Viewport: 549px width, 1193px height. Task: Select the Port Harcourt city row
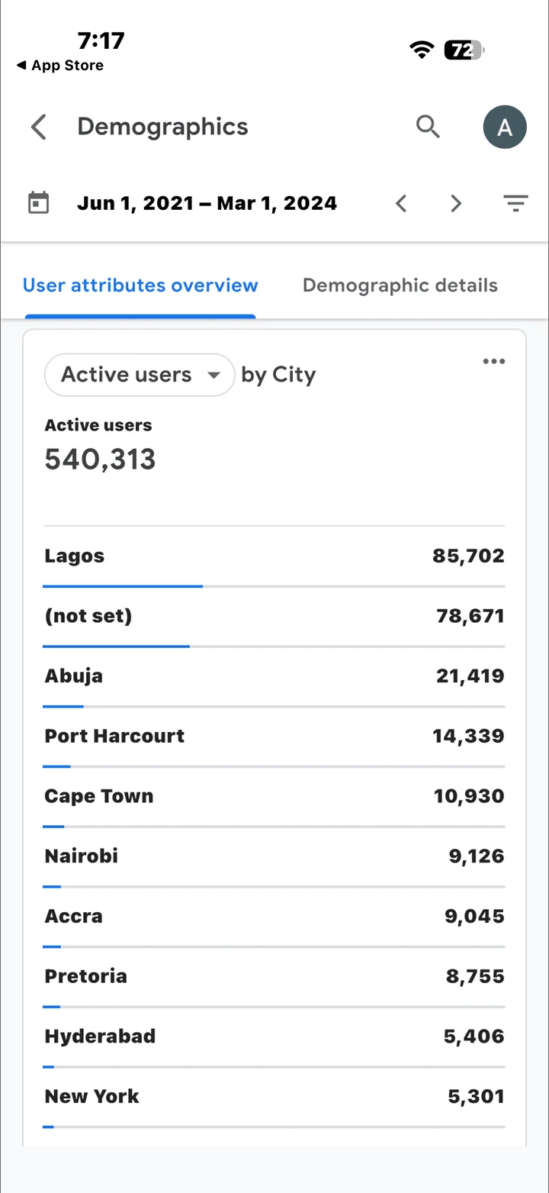click(274, 737)
